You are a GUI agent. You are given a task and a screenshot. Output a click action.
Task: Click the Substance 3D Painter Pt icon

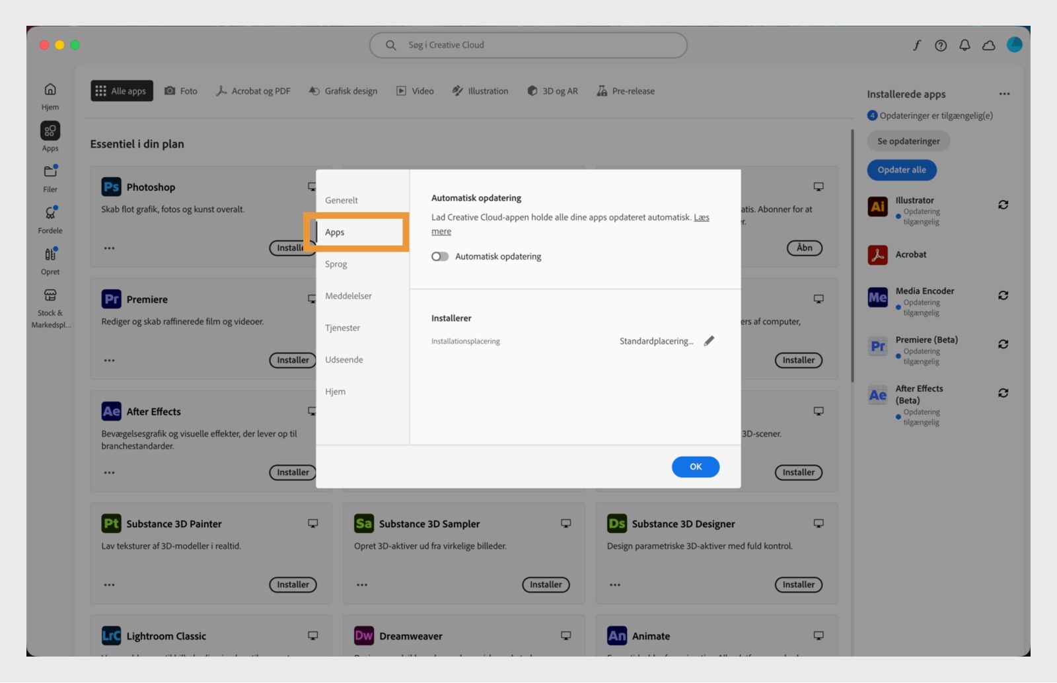pyautogui.click(x=111, y=524)
